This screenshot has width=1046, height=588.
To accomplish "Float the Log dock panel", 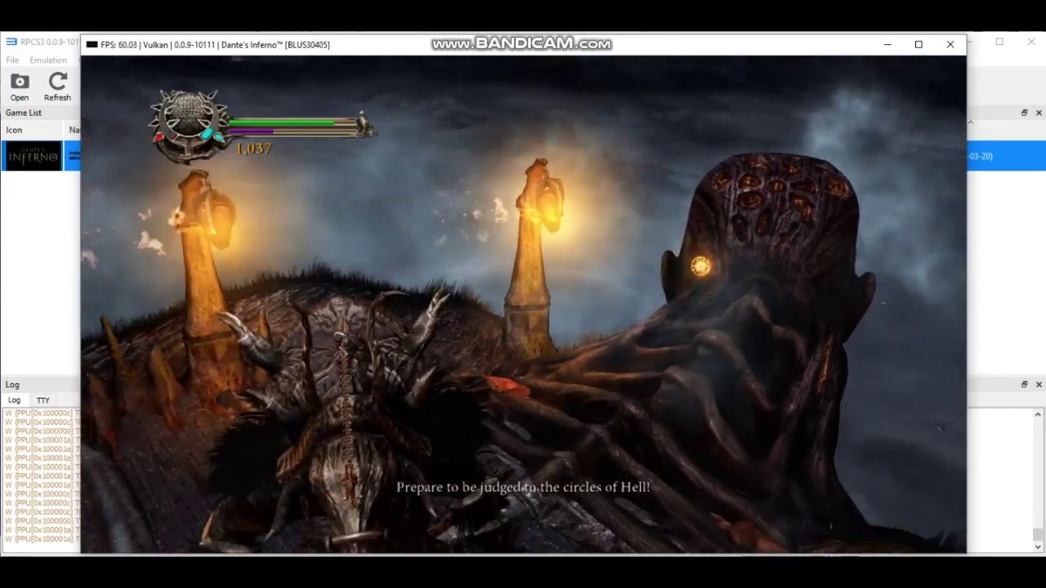I will [x=1024, y=384].
